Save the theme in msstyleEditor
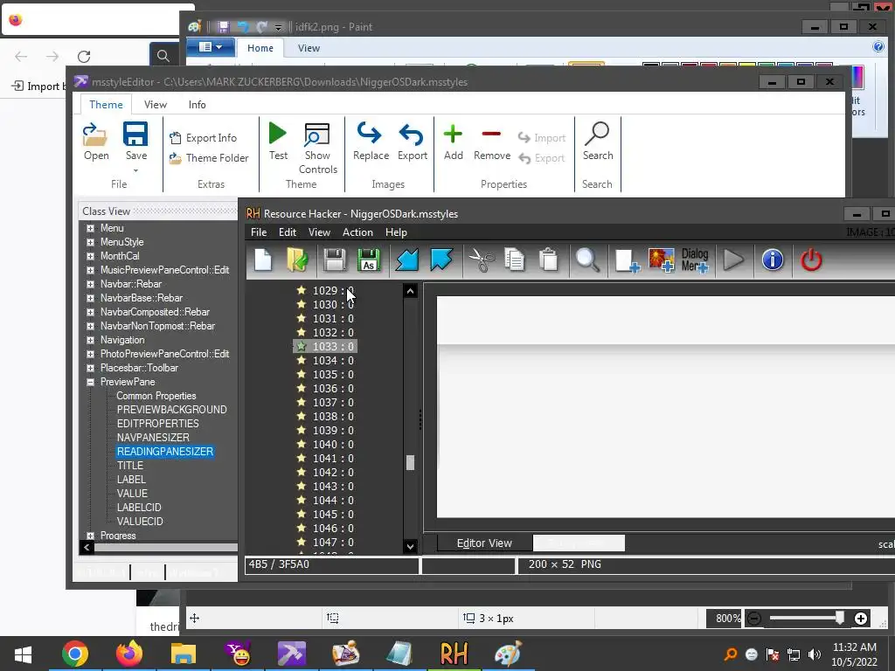895x671 pixels. [x=135, y=142]
